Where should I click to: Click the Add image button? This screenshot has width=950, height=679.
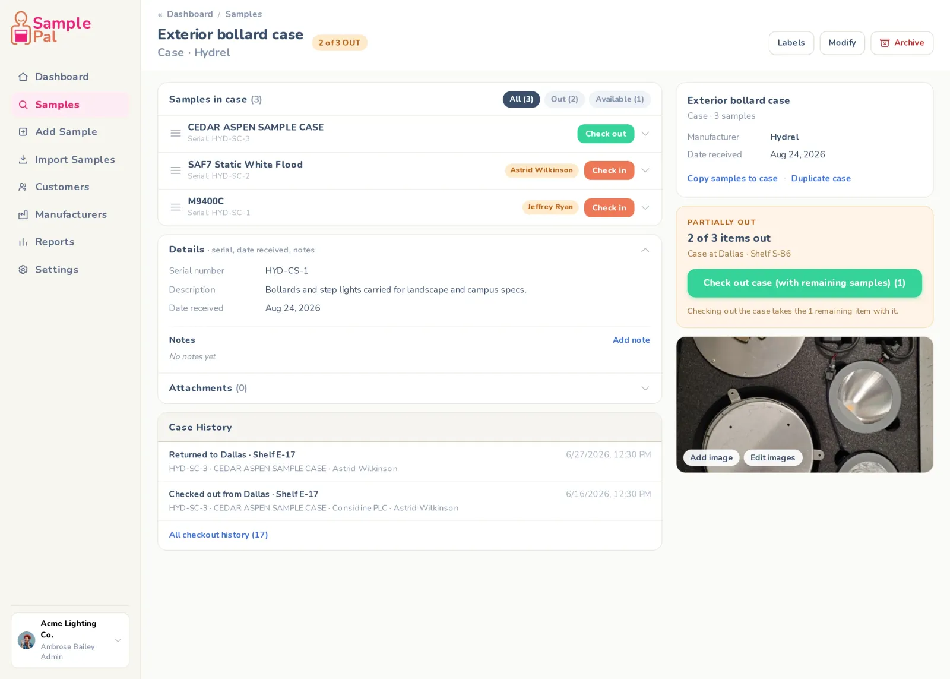click(x=711, y=457)
